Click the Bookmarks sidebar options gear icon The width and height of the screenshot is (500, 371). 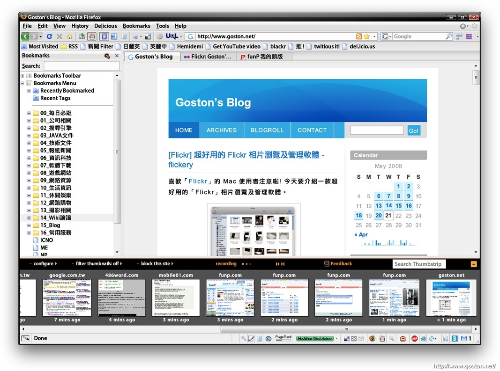pyautogui.click(x=107, y=56)
